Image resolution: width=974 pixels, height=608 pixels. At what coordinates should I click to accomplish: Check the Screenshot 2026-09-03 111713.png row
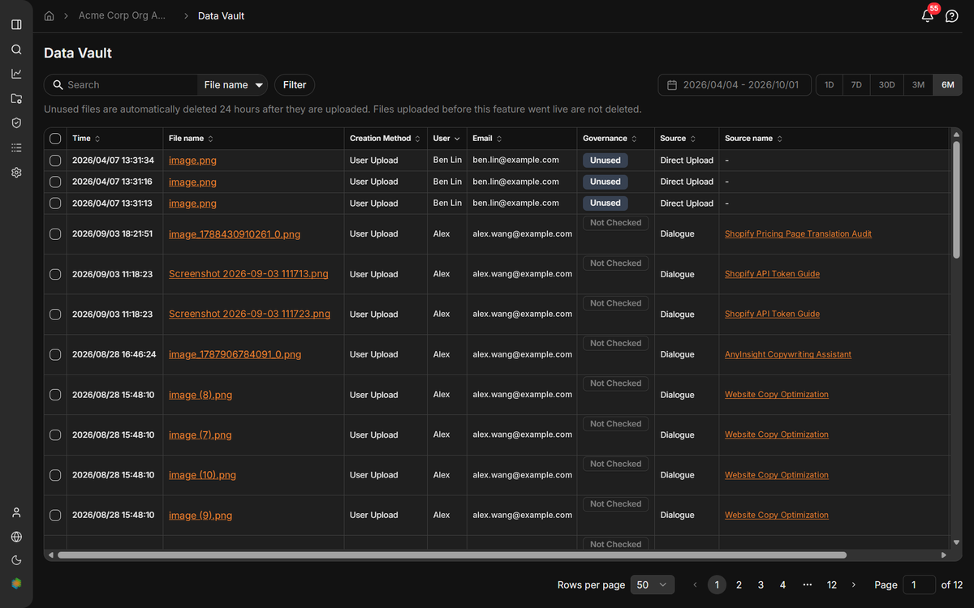coord(55,274)
